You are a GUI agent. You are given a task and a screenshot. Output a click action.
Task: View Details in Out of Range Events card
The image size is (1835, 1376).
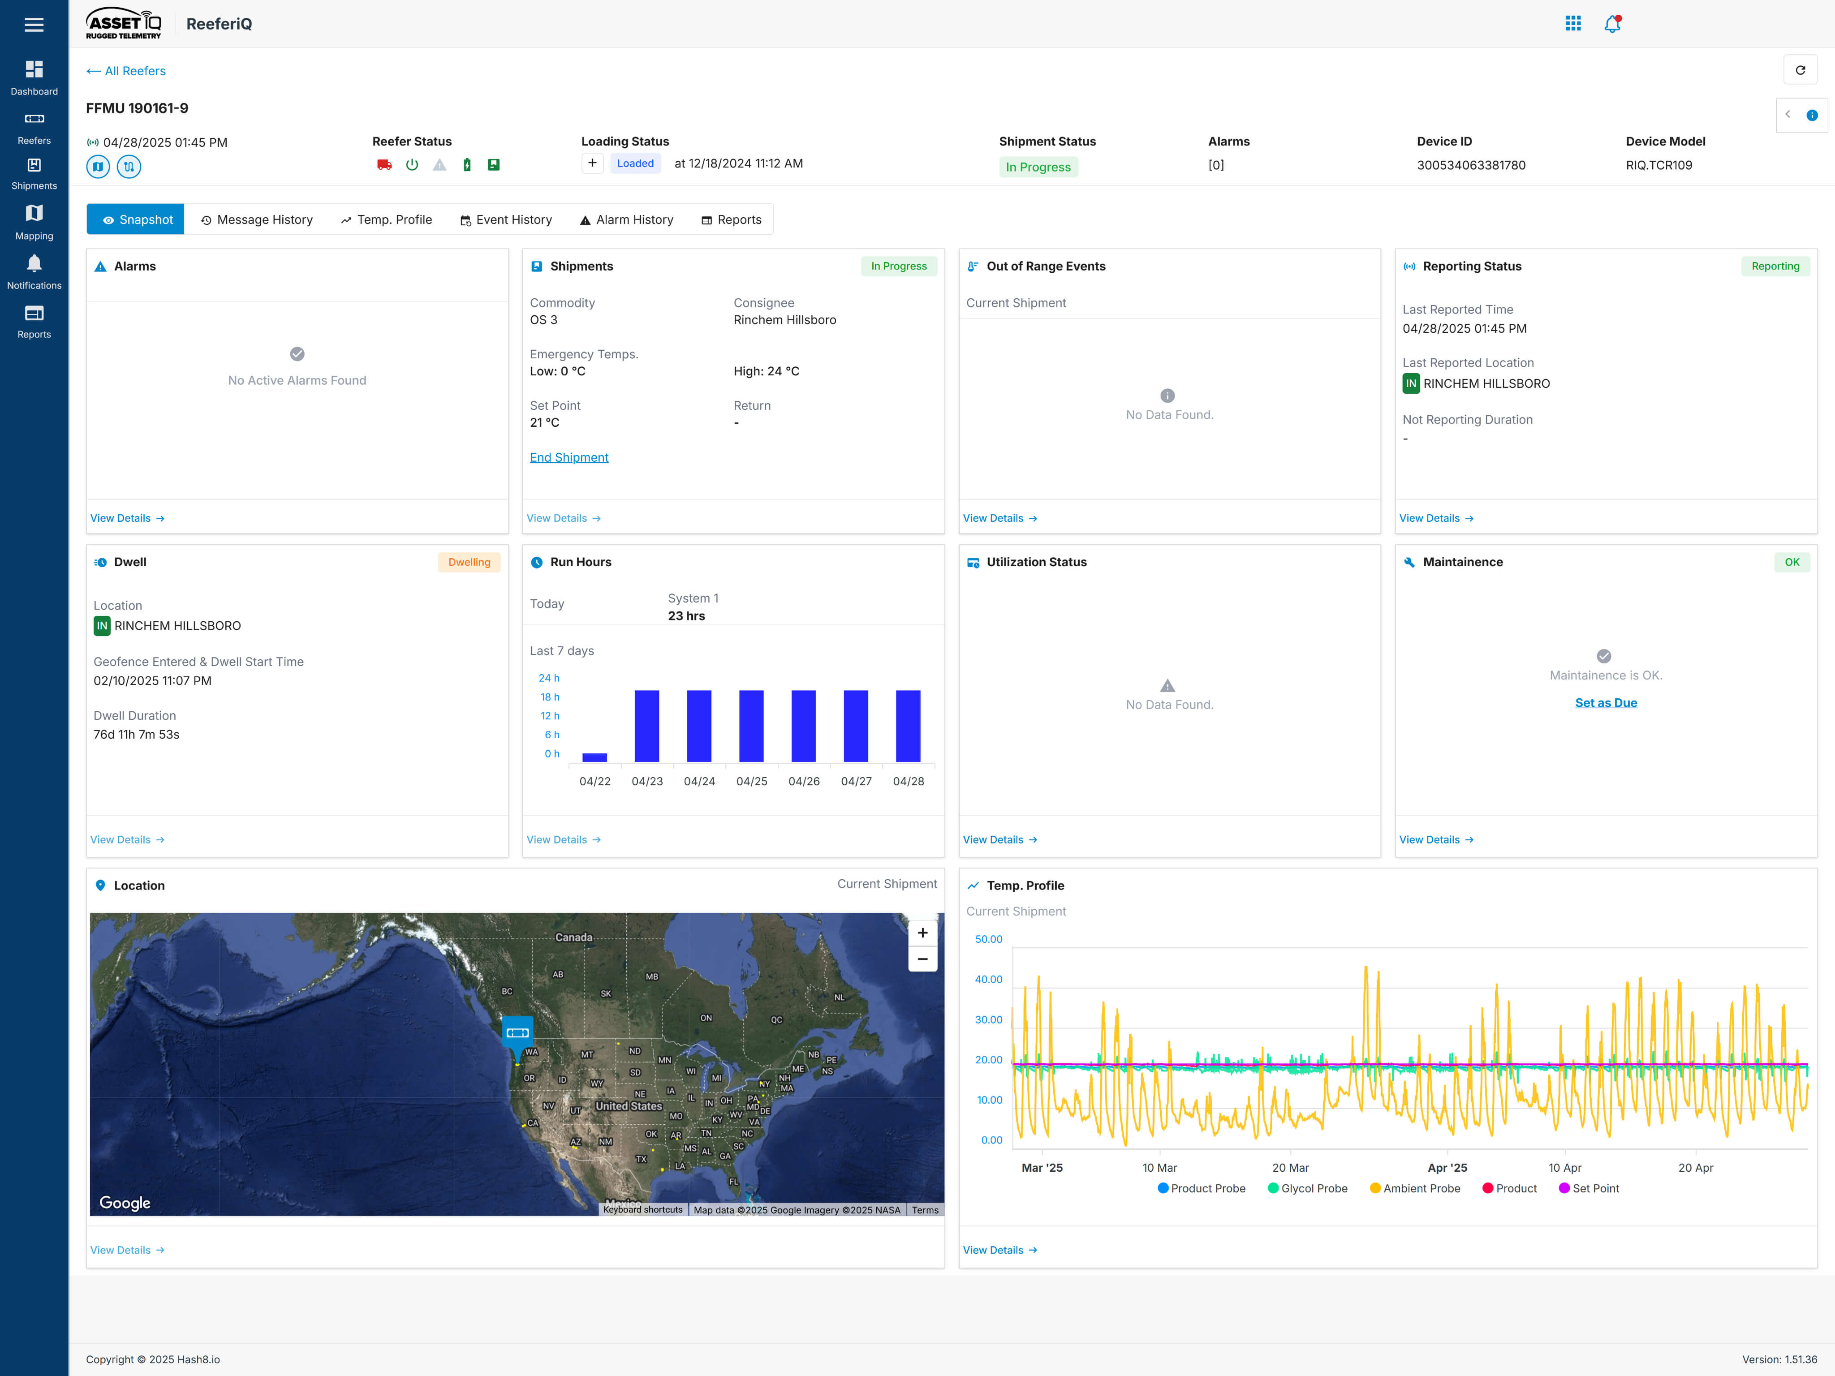coord(999,518)
